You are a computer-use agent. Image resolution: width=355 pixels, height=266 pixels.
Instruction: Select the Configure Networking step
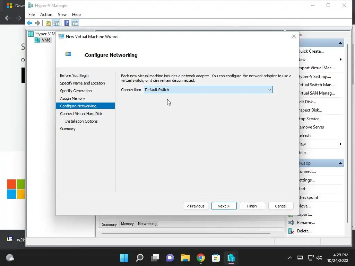pyautogui.click(x=85, y=106)
